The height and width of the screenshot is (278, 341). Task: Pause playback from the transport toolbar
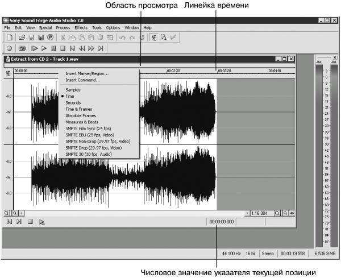(53, 48)
